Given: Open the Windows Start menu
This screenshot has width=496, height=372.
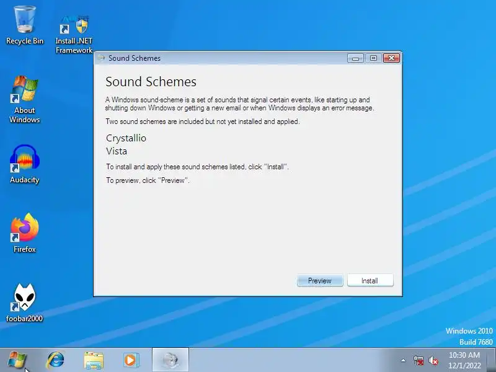Looking at the screenshot, I should 17,360.
